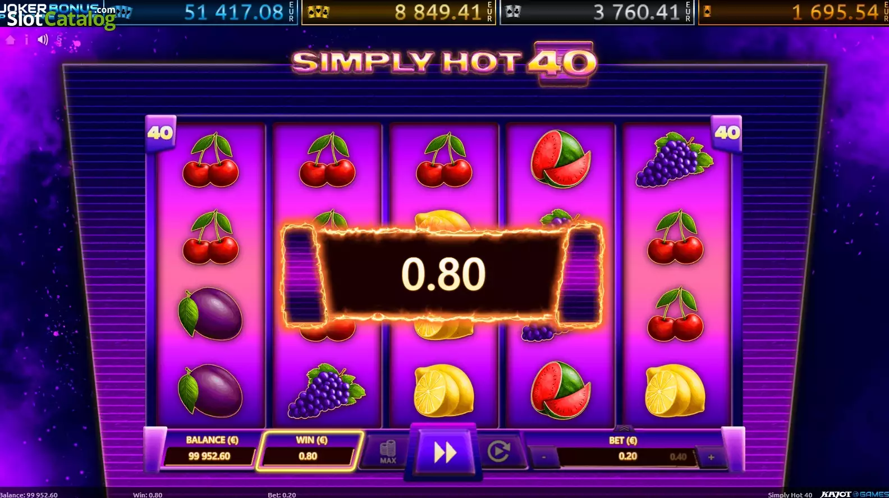
Task: Click the right 40 paylines badge
Action: point(727,133)
